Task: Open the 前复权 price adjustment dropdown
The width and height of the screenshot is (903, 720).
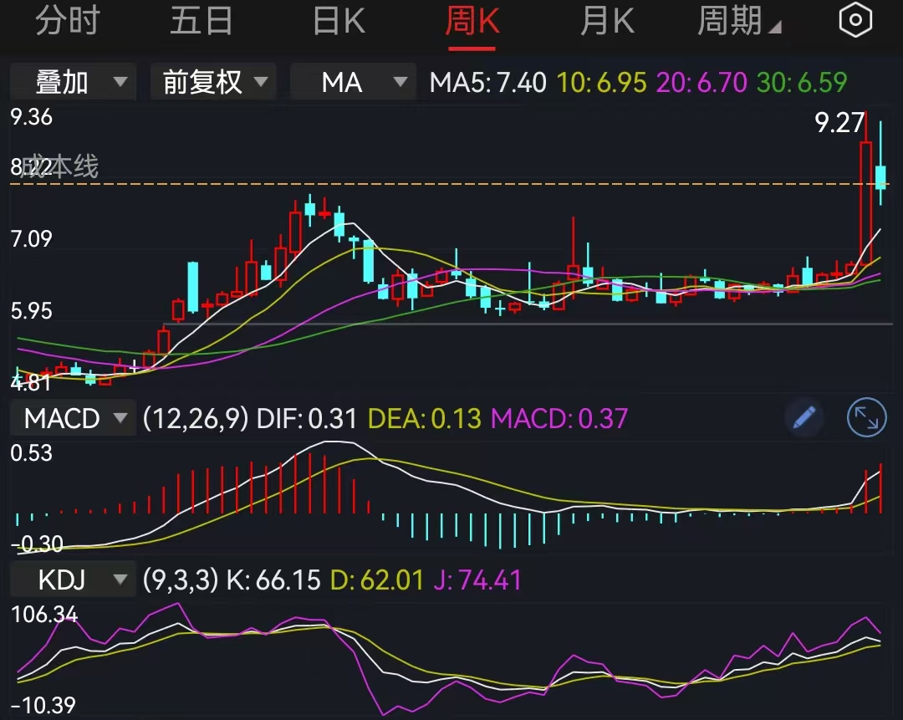Action: pos(213,82)
